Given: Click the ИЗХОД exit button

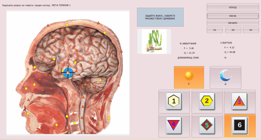Looking at the screenshot, I should (x=233, y=7).
